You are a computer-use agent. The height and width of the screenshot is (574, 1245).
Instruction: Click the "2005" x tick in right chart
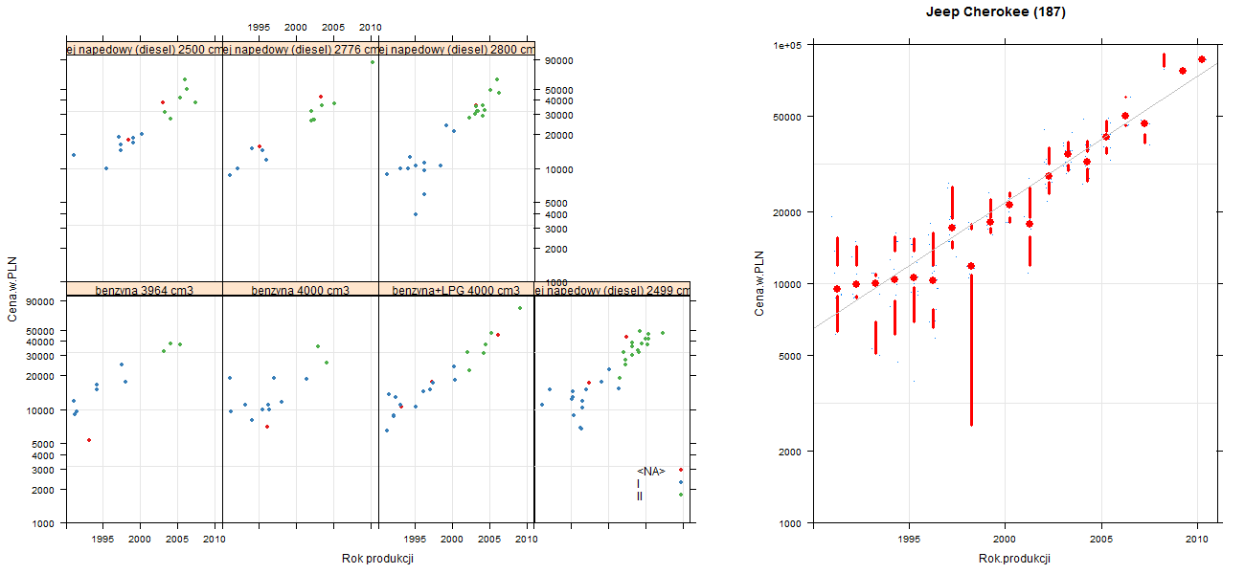point(1101,541)
